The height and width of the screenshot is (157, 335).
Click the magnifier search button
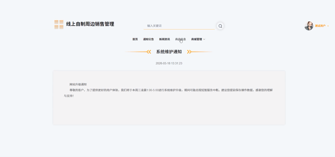click(x=220, y=26)
